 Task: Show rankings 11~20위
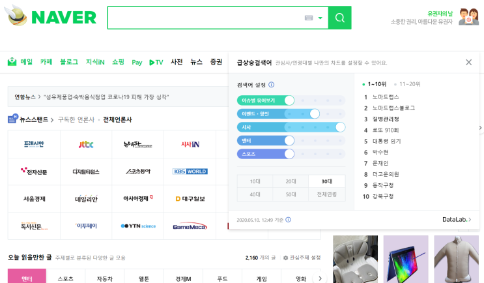[x=407, y=84]
